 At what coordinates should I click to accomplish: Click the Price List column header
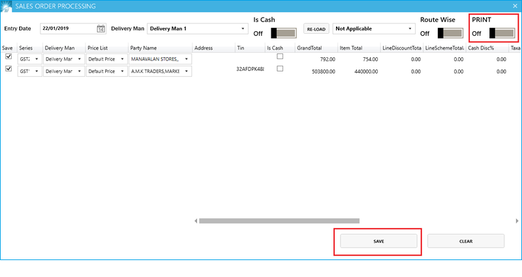(97, 48)
